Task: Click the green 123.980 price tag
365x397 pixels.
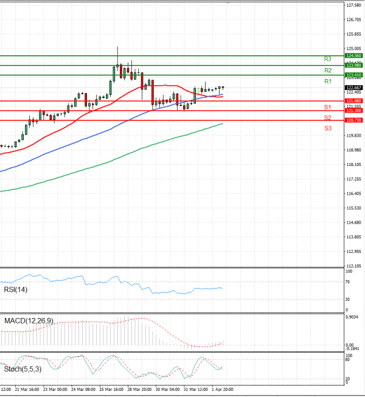Action: click(x=353, y=65)
